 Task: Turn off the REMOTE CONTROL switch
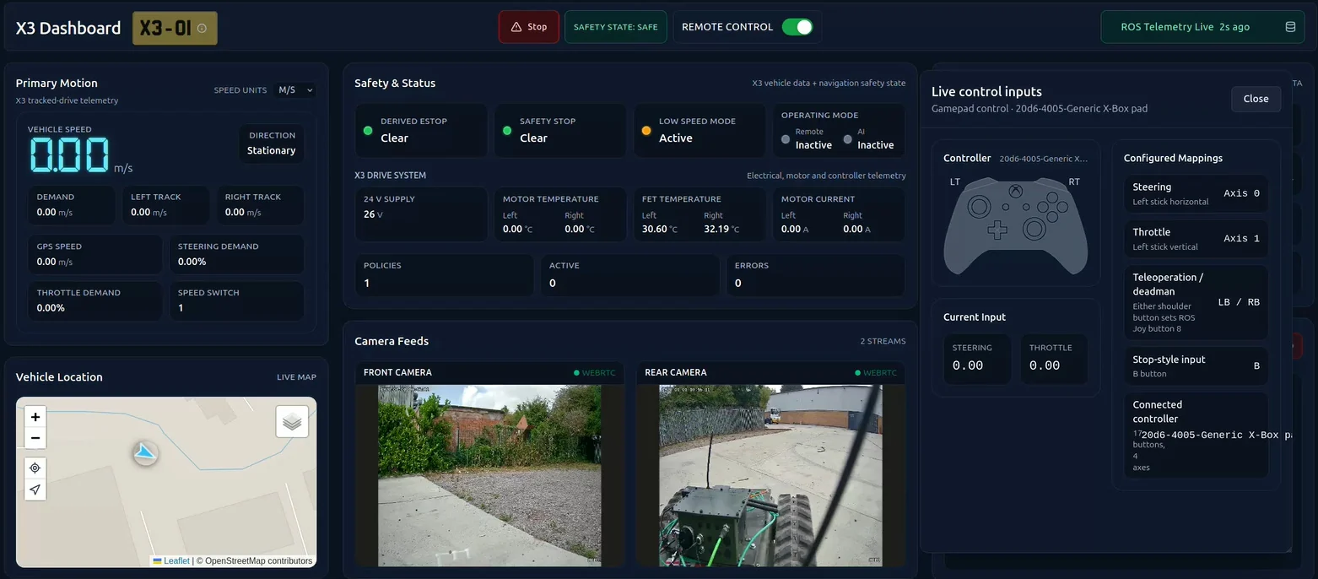[x=797, y=27]
